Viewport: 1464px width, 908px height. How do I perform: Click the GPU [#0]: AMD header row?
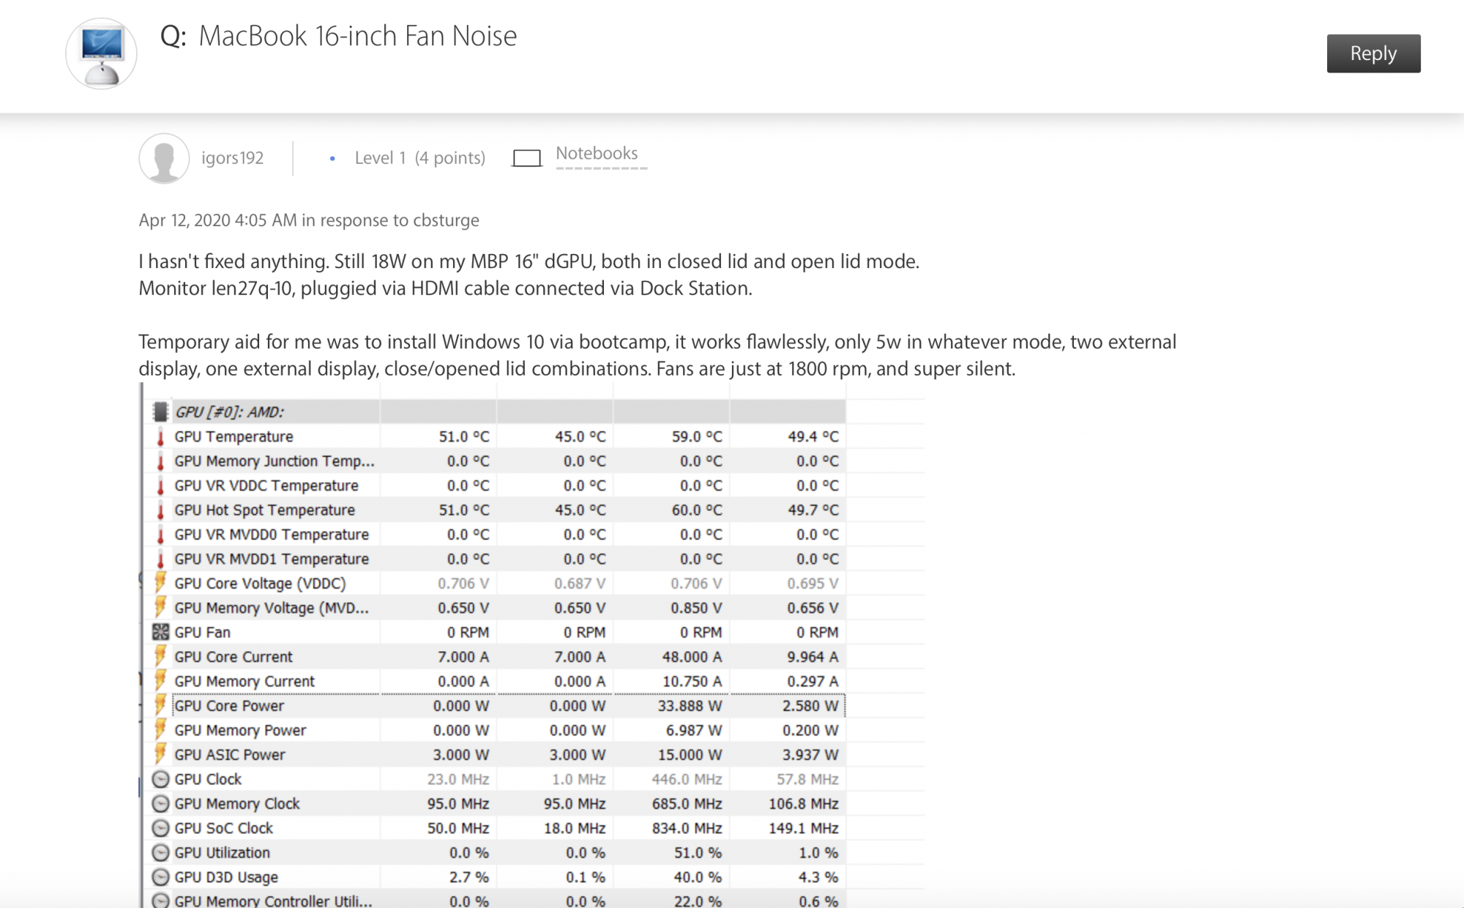point(229,412)
